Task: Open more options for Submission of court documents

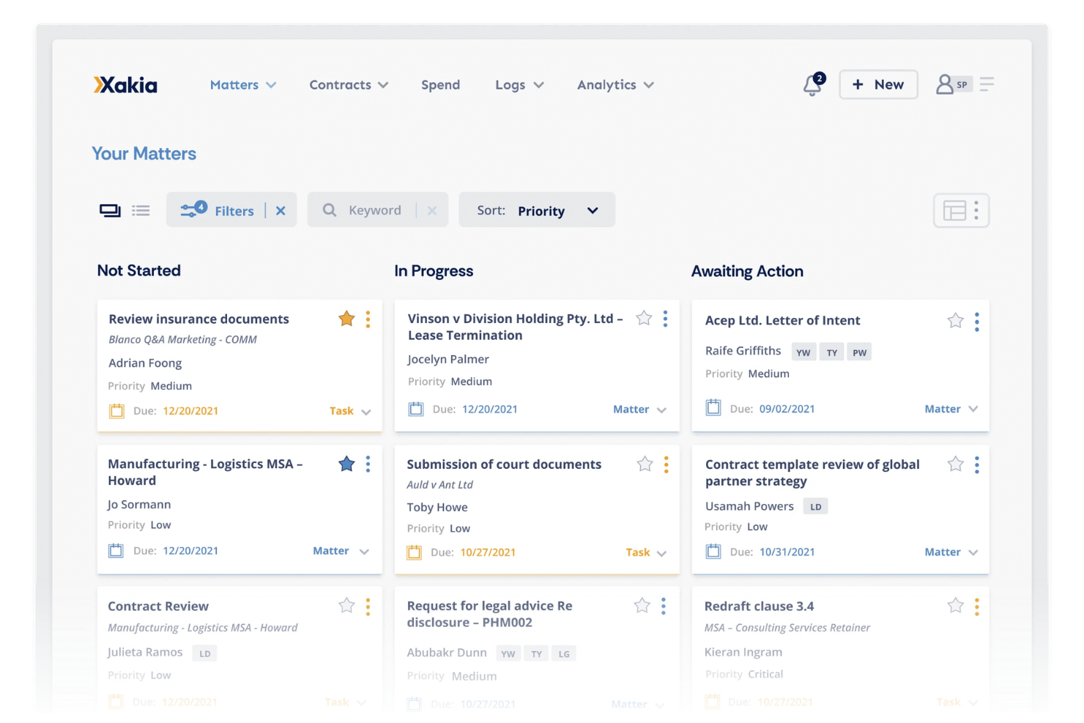Action: click(x=666, y=464)
